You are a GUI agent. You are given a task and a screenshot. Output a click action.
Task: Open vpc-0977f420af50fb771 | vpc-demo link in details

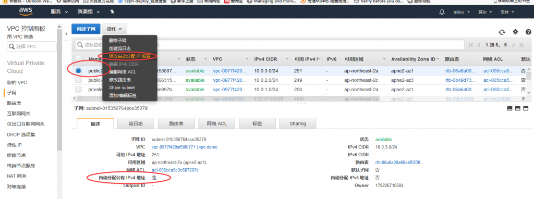tap(185, 147)
